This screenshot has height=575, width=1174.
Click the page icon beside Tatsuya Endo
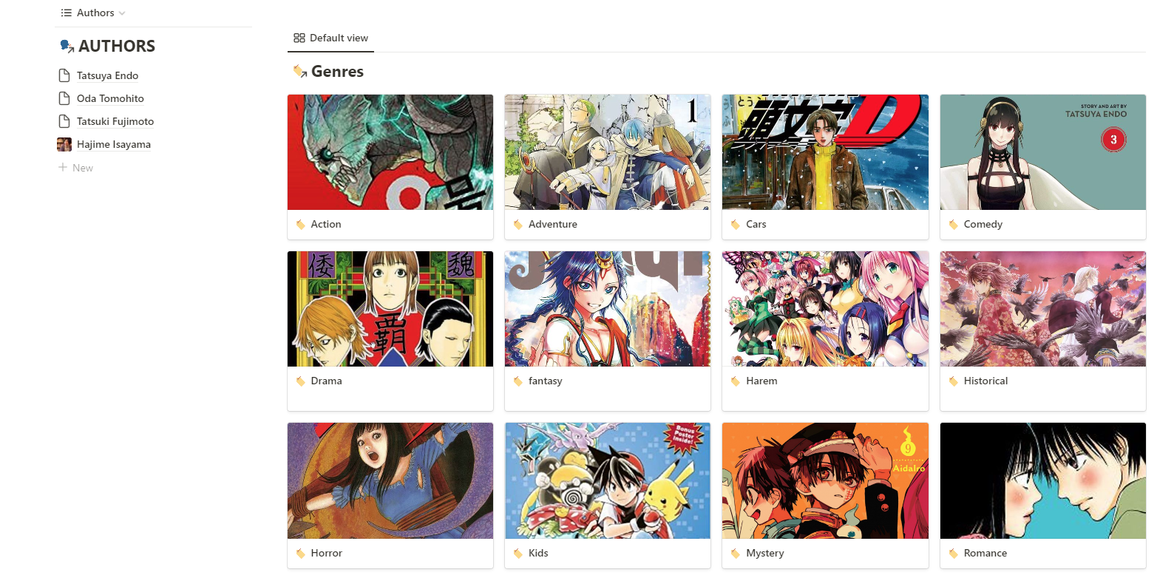coord(64,75)
